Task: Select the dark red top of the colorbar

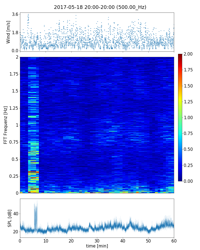Action: (x=180, y=55)
